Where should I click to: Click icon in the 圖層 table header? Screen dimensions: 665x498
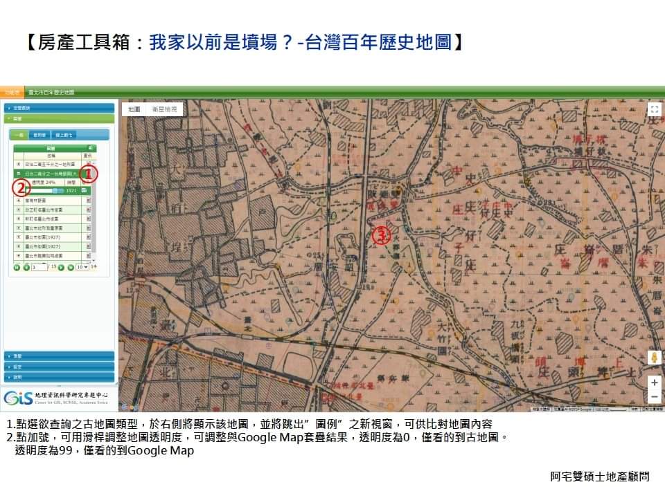[x=90, y=147]
